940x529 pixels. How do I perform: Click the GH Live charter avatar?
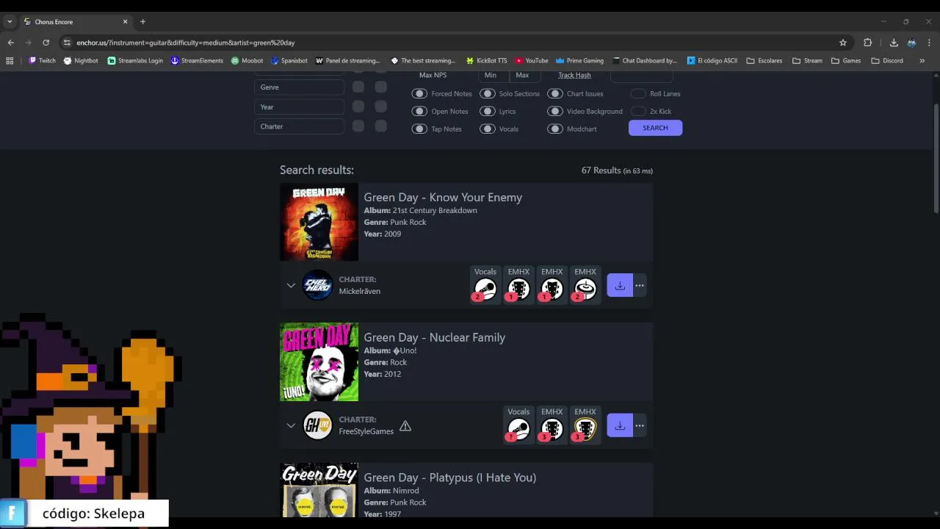pyautogui.click(x=318, y=425)
